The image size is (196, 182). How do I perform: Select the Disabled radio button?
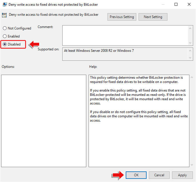[5, 44]
